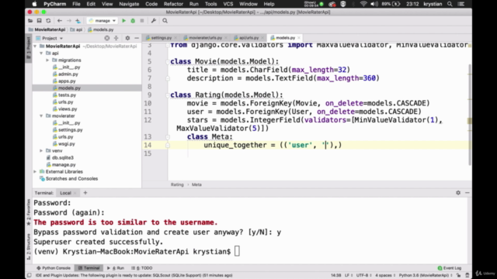Select views.py in the api folder
Viewport: 497px width, 279px height.
click(x=68, y=108)
